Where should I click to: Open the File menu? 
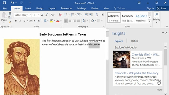pos(5,8)
